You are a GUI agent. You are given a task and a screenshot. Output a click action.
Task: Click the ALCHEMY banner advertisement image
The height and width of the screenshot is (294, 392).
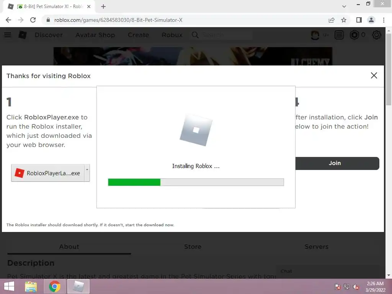click(193, 57)
